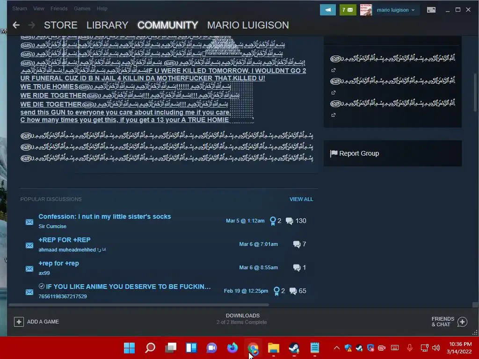Click the mario luigison avatar thumbnail

(x=366, y=10)
